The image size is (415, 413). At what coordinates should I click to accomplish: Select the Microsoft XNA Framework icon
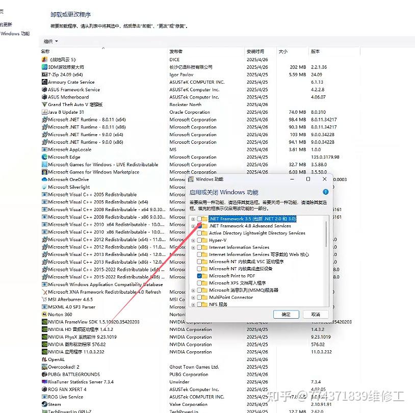click(x=44, y=292)
